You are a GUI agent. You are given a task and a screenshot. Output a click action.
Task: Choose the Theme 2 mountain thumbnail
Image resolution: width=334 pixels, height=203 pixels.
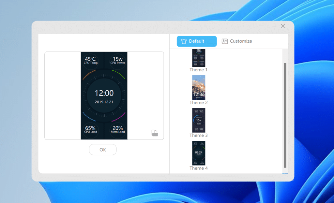199,87
